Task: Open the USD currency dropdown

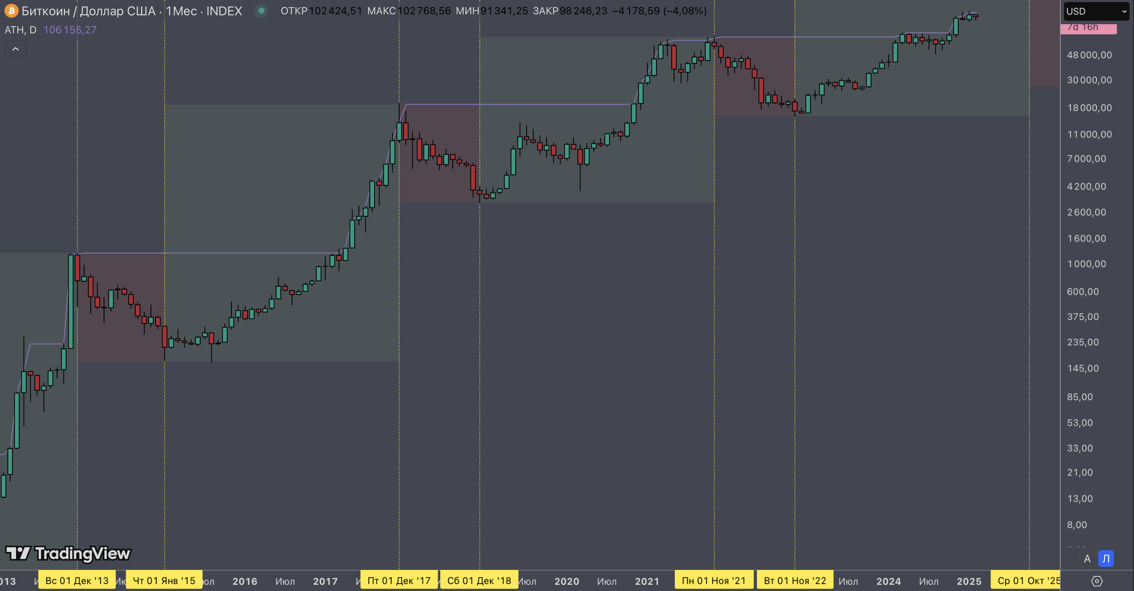Action: click(1096, 12)
